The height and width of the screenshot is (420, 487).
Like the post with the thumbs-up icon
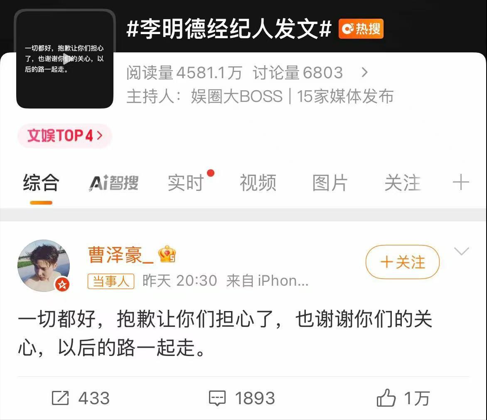point(386,398)
